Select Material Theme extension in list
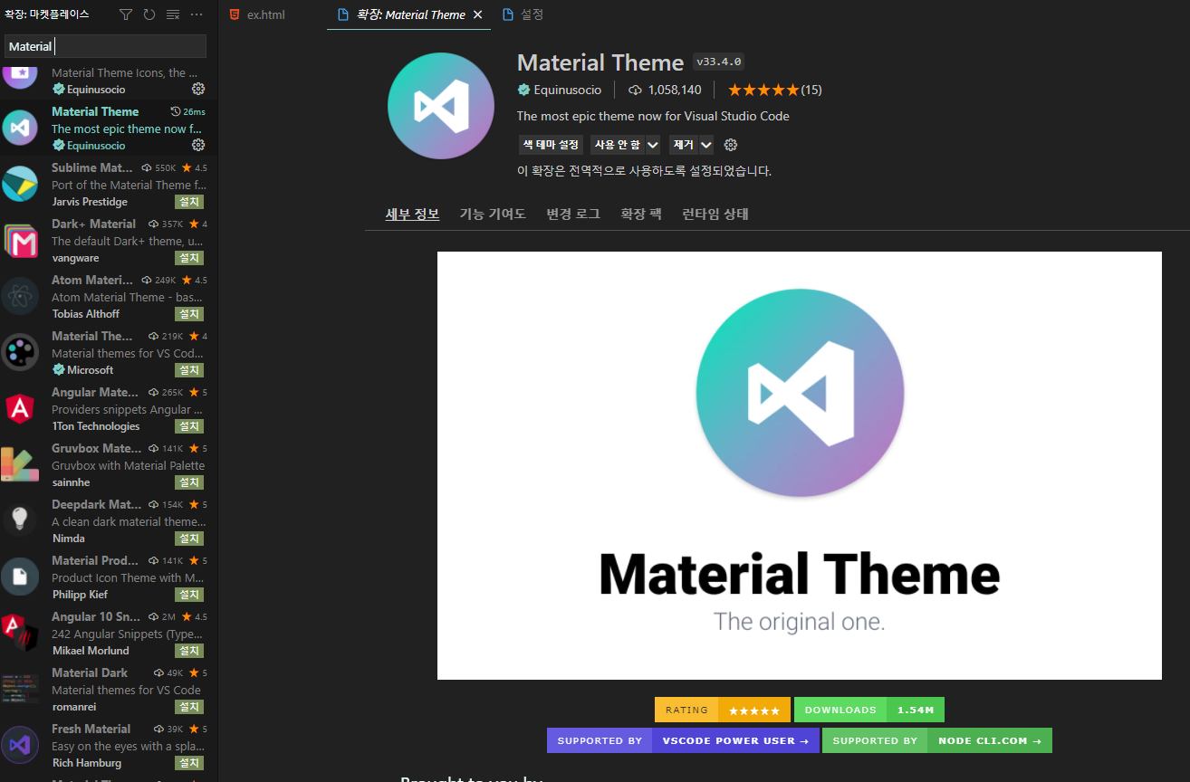1190x782 pixels. click(x=109, y=129)
